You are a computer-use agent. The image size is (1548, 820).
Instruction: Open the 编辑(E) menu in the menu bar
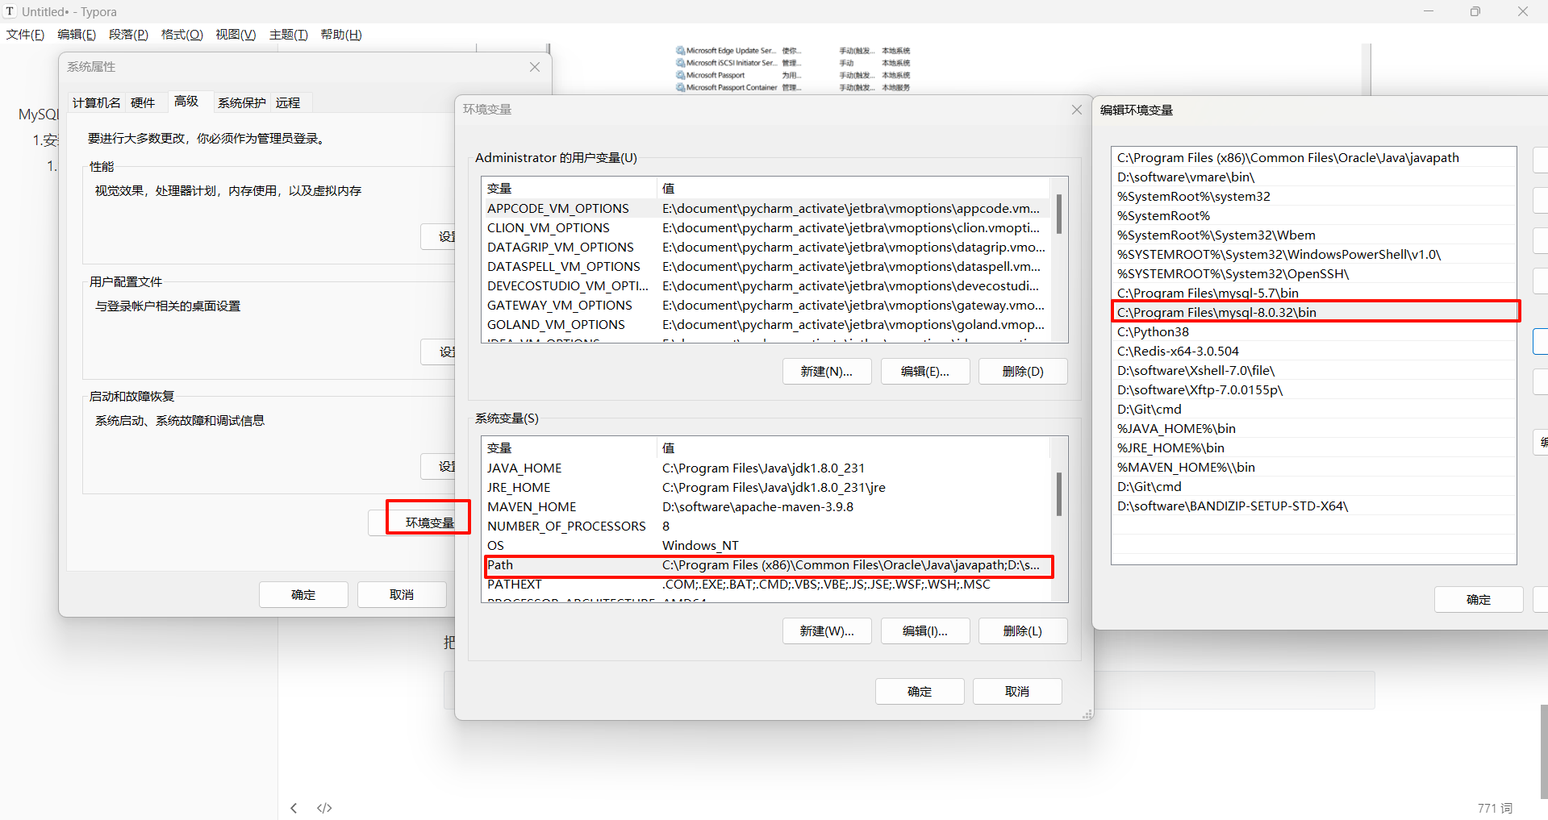click(77, 35)
